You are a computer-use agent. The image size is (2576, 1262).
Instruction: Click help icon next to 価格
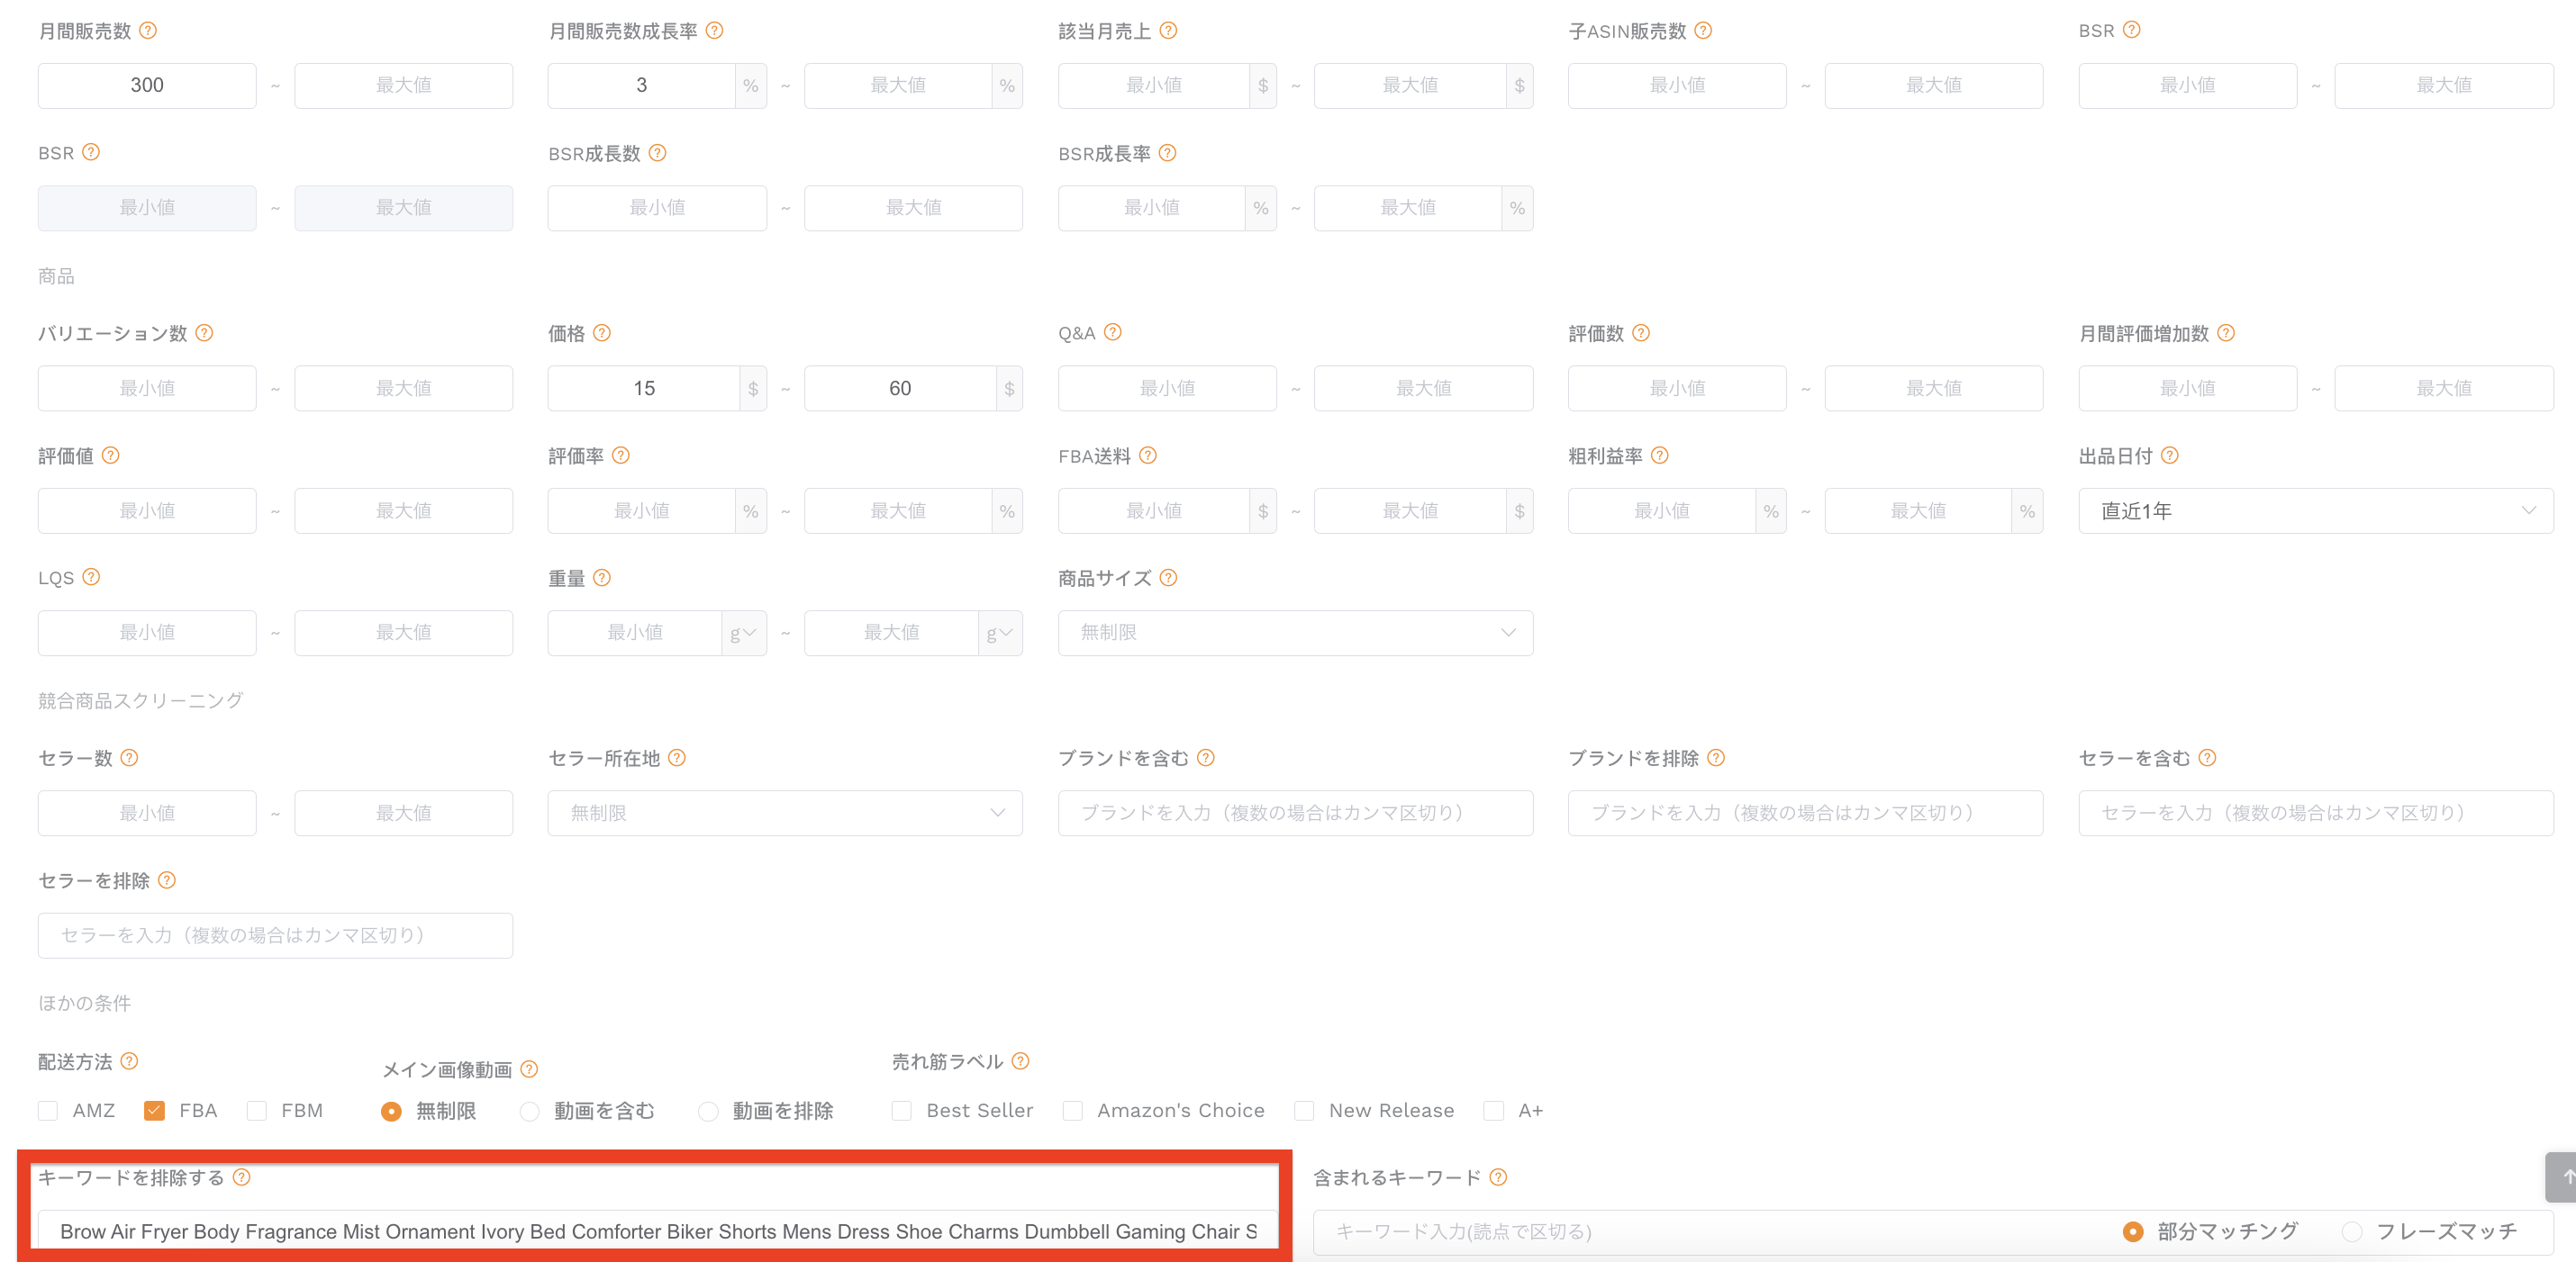coord(602,333)
